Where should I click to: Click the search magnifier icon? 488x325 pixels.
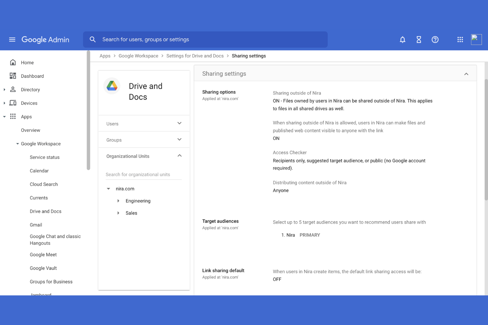93,40
